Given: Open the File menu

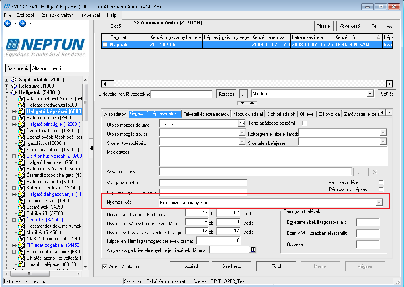Looking at the screenshot, I should (x=8, y=15).
